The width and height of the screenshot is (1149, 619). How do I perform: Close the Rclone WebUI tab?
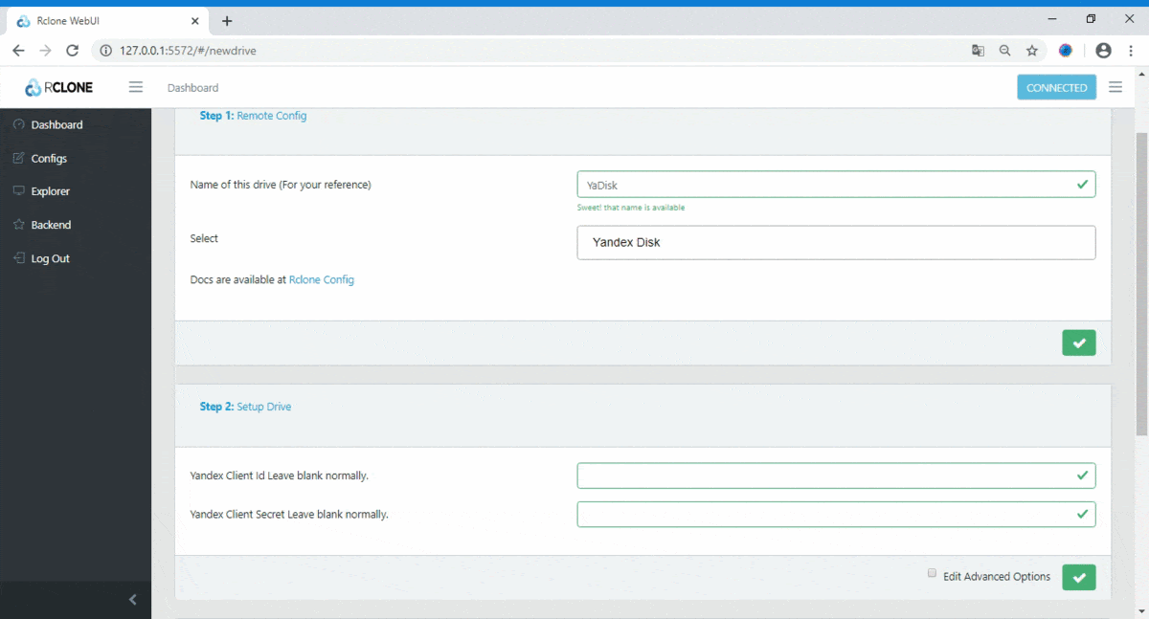[194, 21]
